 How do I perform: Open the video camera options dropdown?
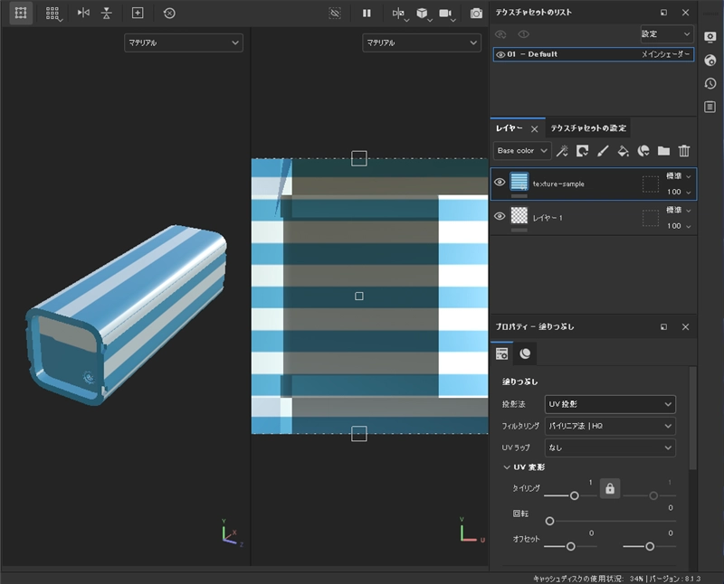point(447,14)
